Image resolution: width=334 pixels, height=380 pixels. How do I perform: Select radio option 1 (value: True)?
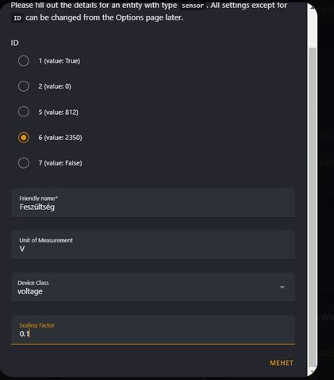[24, 61]
